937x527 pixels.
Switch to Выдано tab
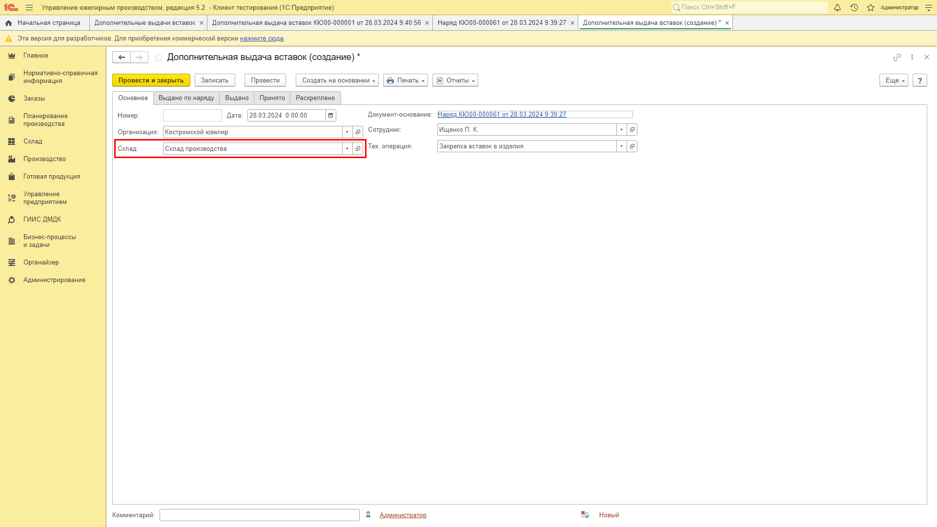tap(237, 98)
